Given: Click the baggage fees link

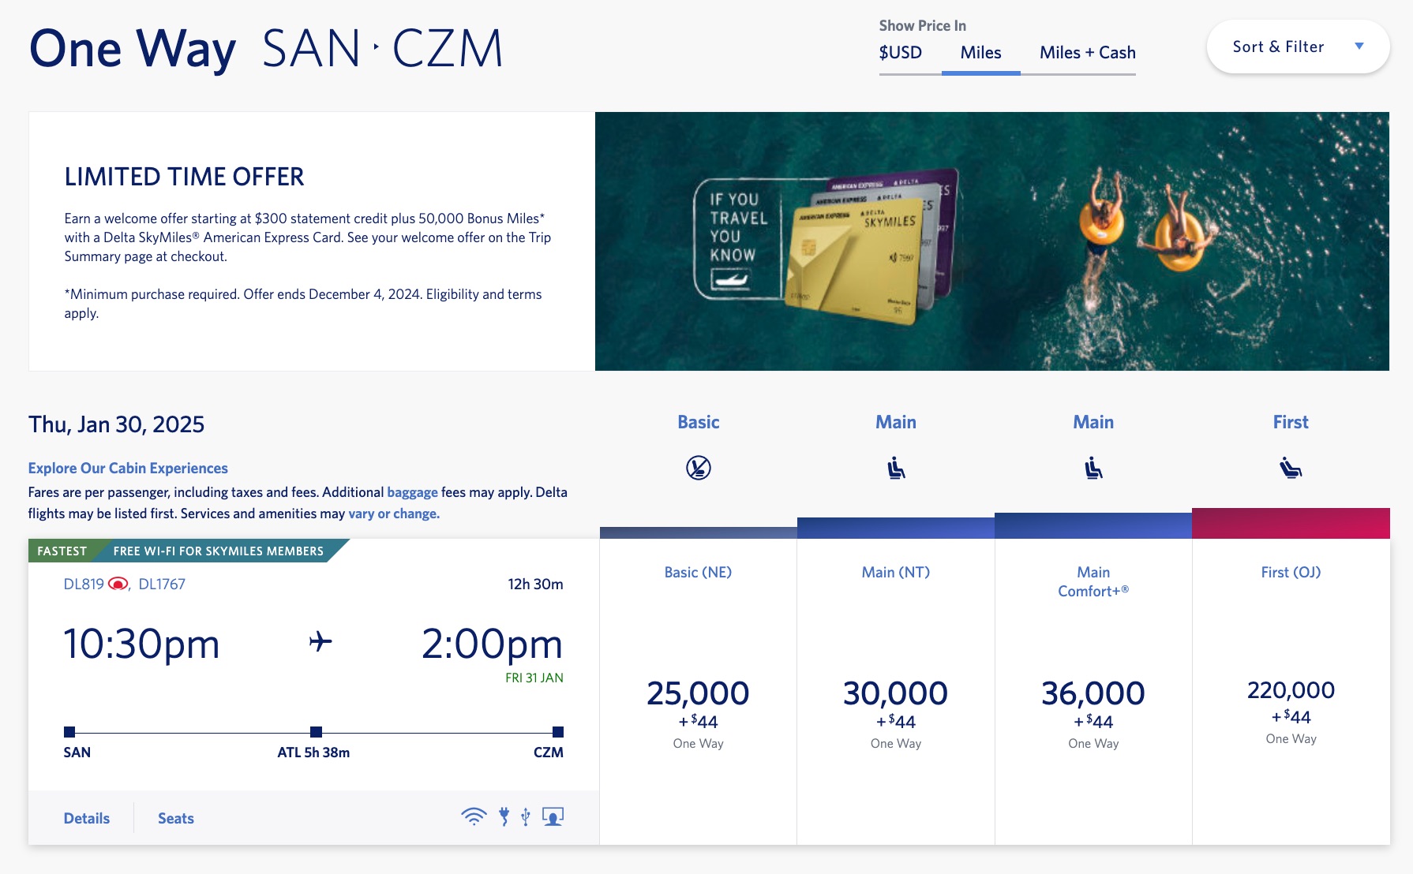Looking at the screenshot, I should pyautogui.click(x=411, y=491).
